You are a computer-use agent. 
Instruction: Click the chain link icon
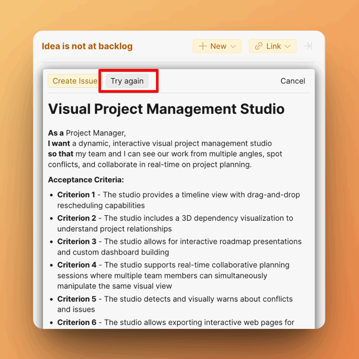pyautogui.click(x=259, y=46)
